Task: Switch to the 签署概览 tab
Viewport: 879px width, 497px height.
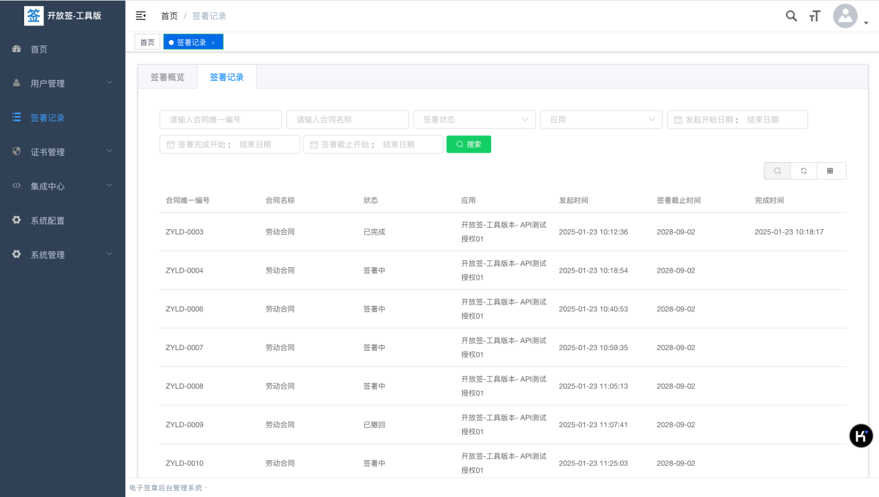Action: click(168, 77)
